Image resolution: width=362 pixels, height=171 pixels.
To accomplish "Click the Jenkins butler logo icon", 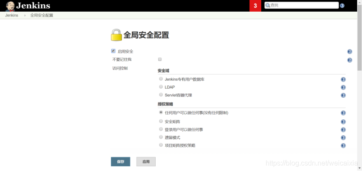I will tap(10, 6).
